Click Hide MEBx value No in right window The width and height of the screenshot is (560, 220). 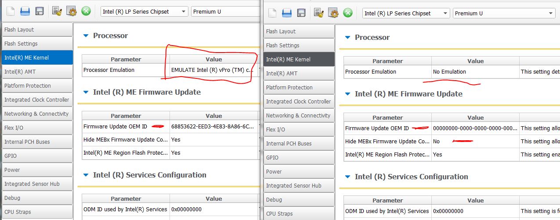[475, 142]
